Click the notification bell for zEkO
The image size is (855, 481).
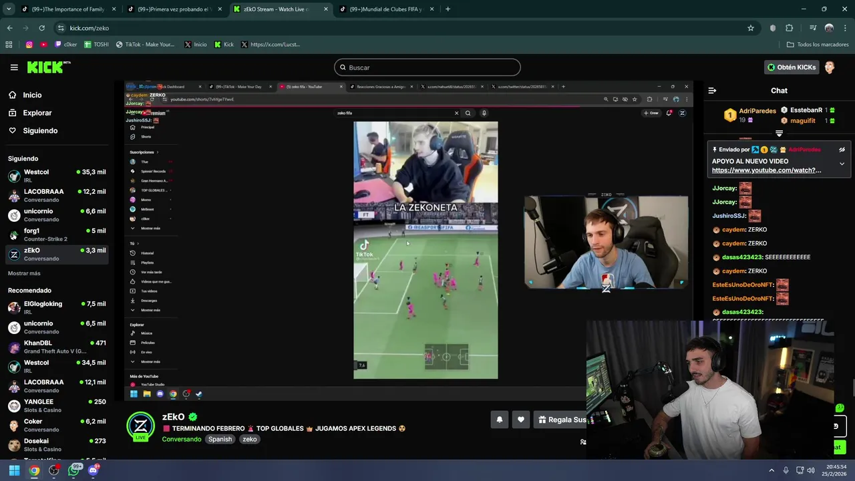pos(499,420)
